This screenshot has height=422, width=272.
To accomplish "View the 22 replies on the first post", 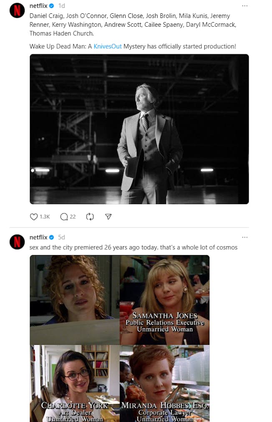I will [72, 217].
